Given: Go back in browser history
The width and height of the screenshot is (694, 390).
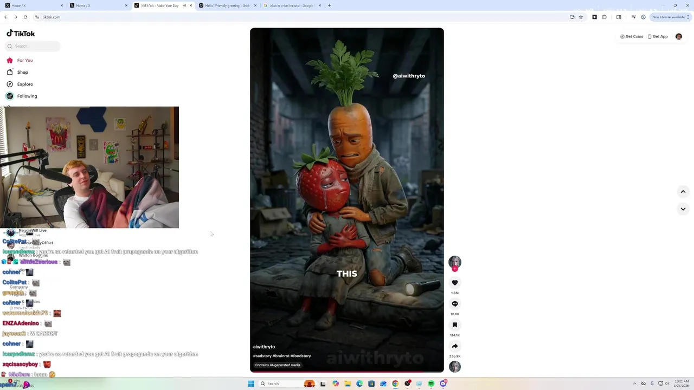Looking at the screenshot, I should tap(6, 17).
